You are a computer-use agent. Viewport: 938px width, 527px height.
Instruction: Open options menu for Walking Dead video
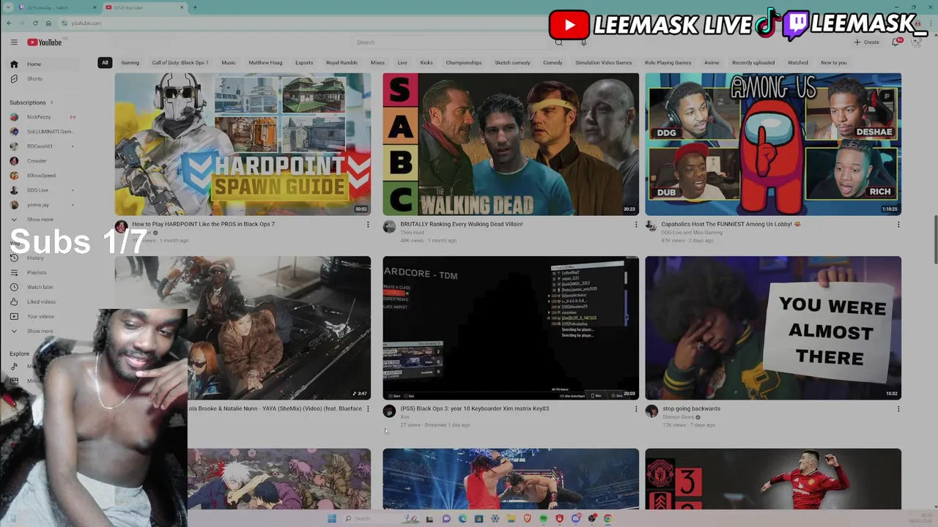coord(636,225)
